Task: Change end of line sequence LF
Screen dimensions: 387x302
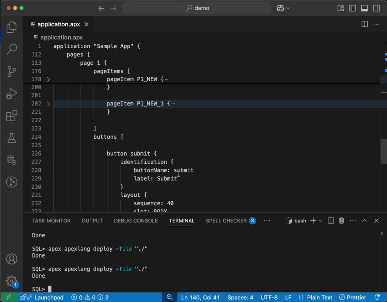Action: click(288, 297)
